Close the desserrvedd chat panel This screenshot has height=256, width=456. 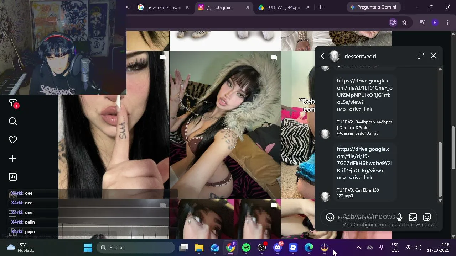pos(434,56)
